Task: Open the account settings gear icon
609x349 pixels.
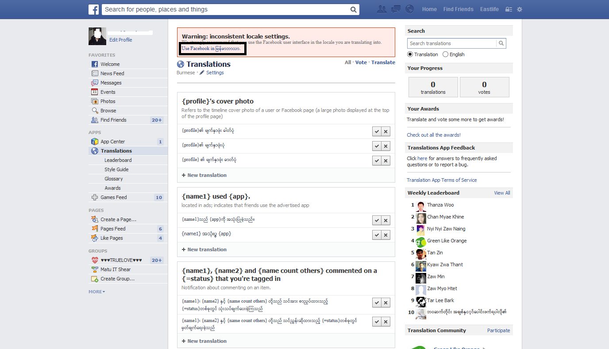Action: coord(520,9)
